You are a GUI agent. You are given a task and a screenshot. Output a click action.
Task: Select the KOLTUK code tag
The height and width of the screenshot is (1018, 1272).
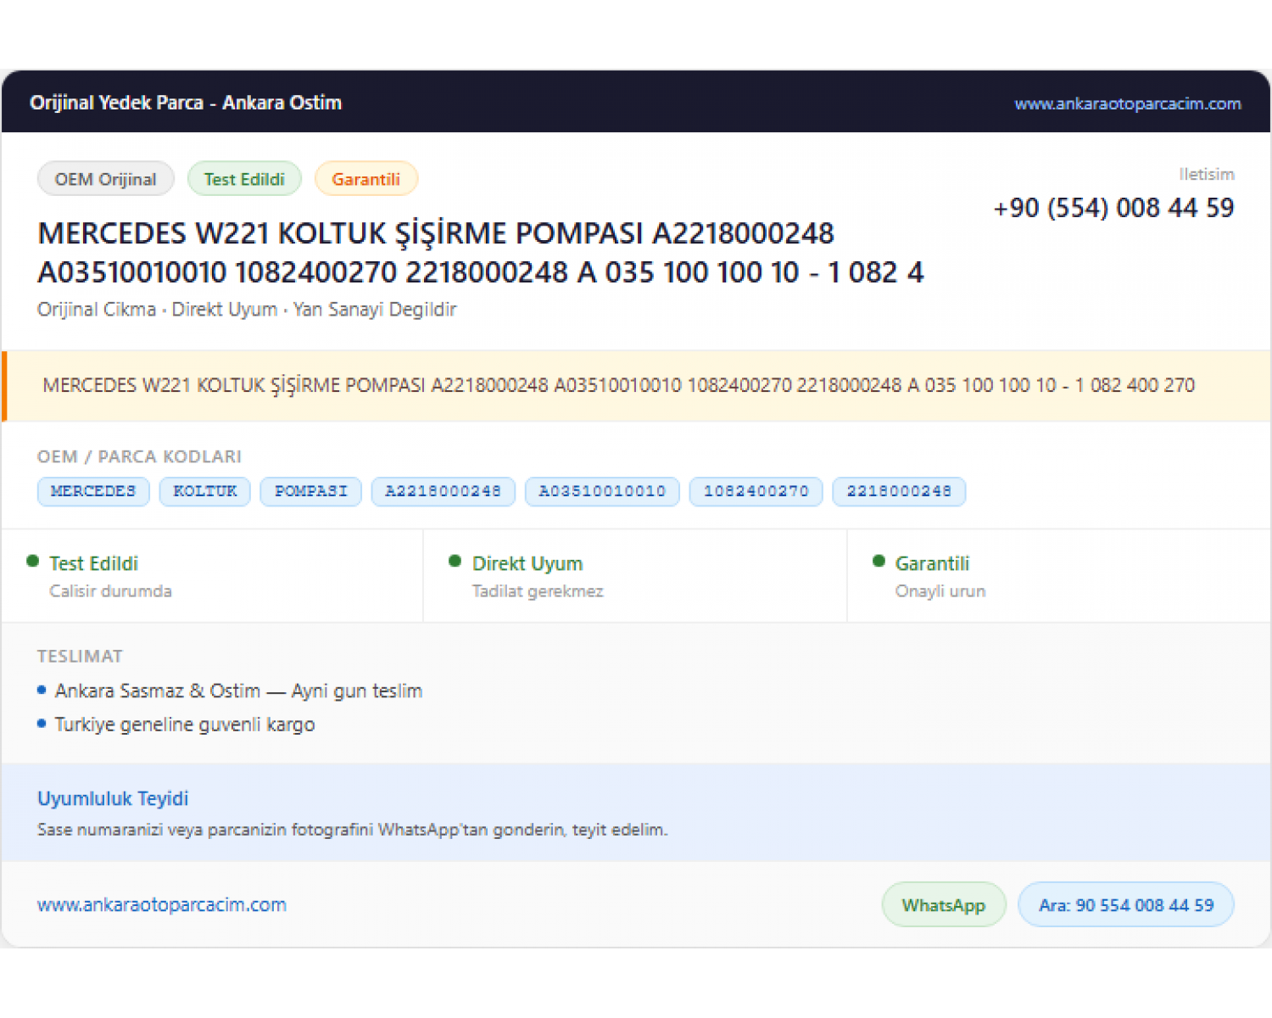click(205, 491)
